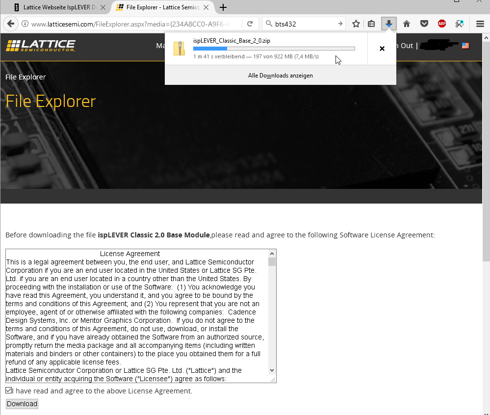Open a new tab with the plus button
Image resolution: width=490 pixels, height=415 pixels.
click(223, 7)
